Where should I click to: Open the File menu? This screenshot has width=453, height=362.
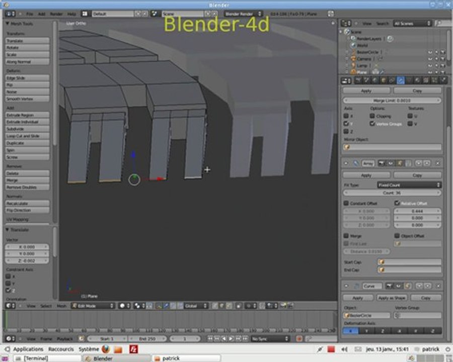pos(30,14)
